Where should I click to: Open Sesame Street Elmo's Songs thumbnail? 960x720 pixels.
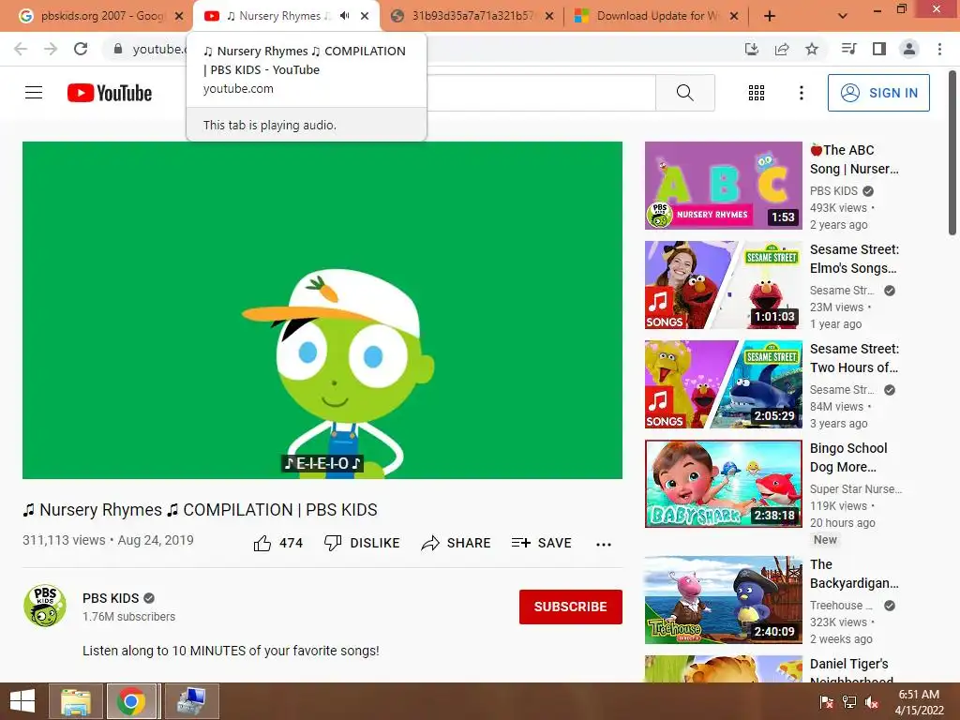click(723, 285)
